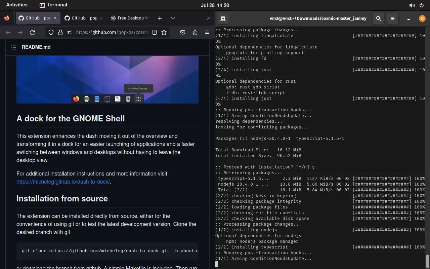The height and width of the screenshot is (269, 430).
Task: Open site permissions icon in address bar
Action: click(70, 32)
